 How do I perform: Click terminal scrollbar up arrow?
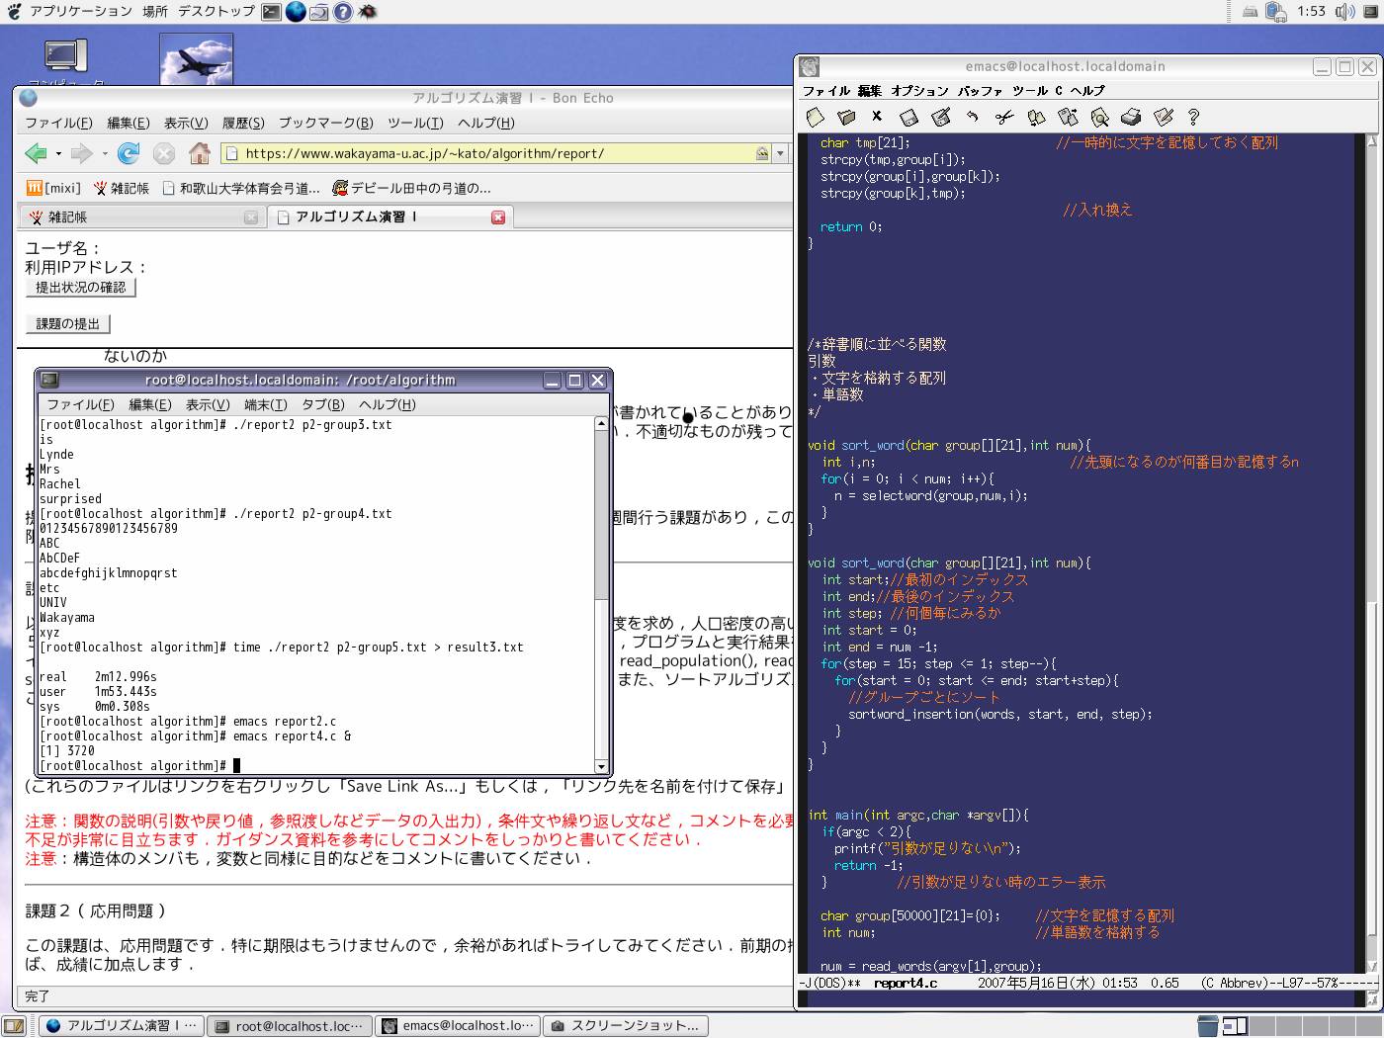[601, 423]
